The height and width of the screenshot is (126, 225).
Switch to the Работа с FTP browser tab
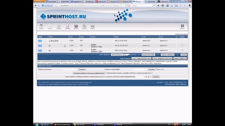click(x=127, y=1)
